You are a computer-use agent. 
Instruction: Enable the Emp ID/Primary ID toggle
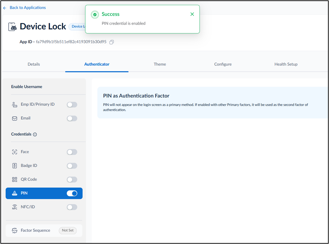point(72,104)
